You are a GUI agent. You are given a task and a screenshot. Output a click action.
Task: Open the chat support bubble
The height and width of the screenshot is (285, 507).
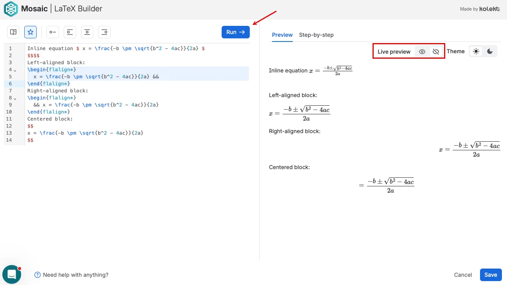(x=11, y=274)
